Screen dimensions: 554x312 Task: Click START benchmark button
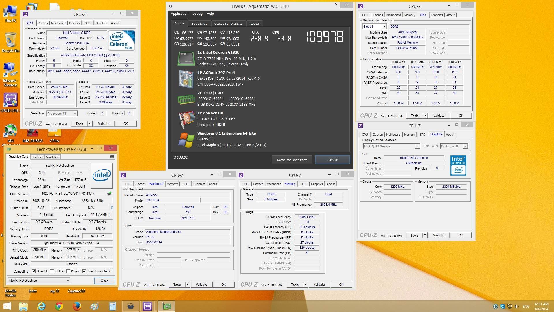(x=332, y=160)
